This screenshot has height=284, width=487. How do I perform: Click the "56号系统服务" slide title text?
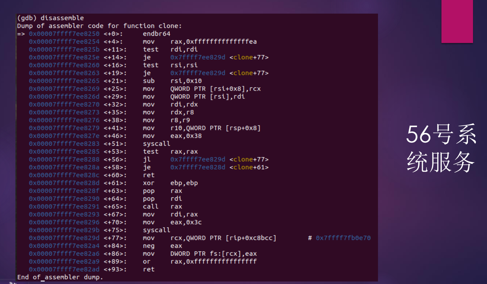click(441, 149)
